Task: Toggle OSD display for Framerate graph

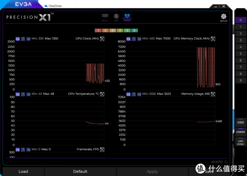Action: tap(18, 150)
